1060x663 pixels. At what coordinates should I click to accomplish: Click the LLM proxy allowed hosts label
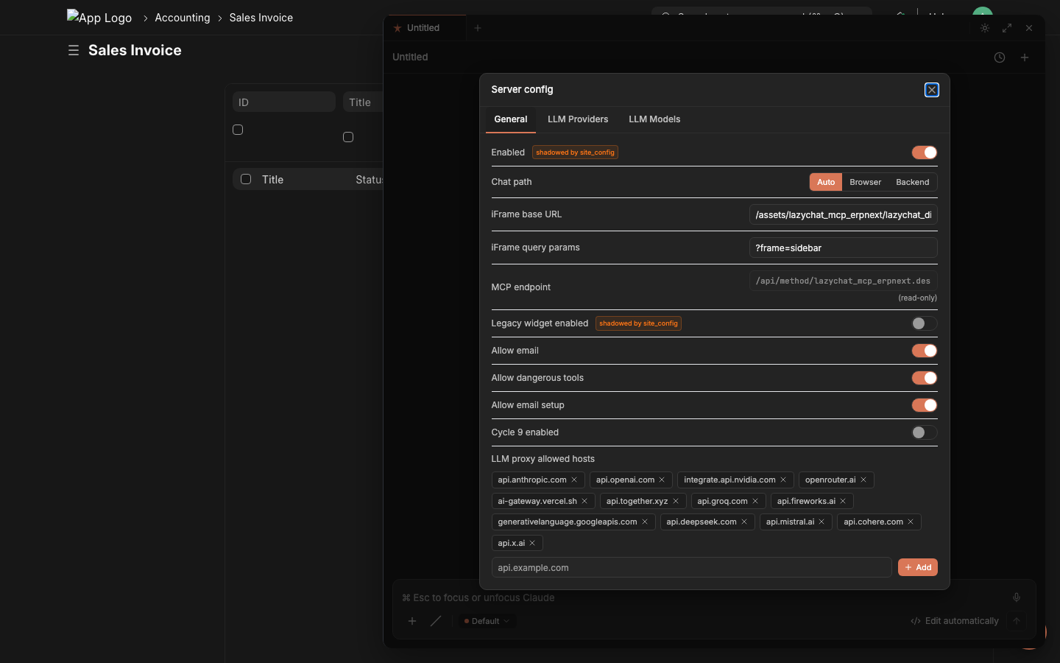(543, 459)
